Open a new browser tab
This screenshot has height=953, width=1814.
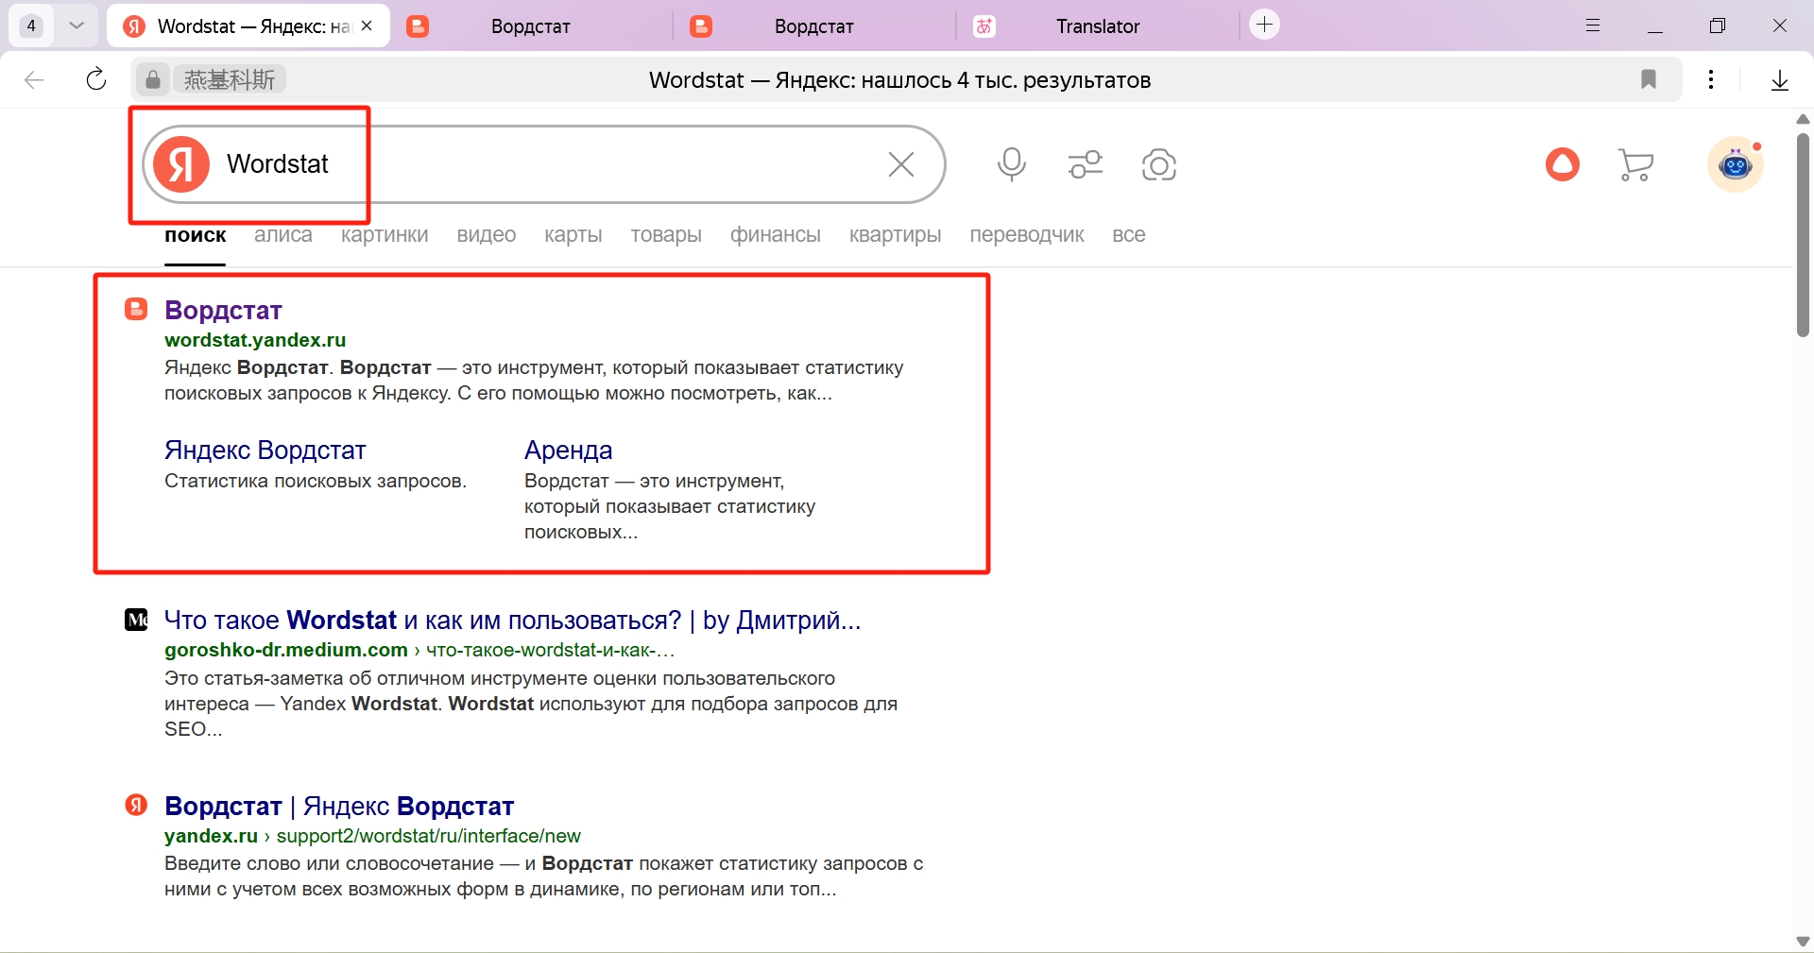click(1265, 25)
